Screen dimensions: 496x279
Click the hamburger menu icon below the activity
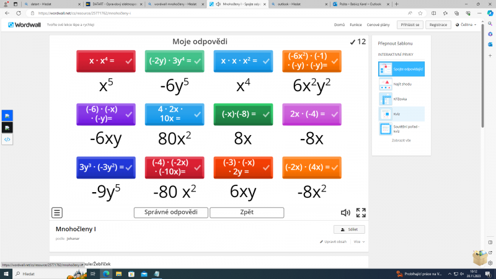[x=57, y=213]
